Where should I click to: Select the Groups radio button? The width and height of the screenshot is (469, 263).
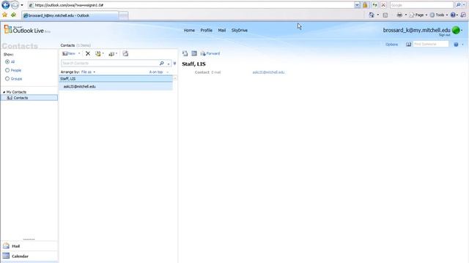pos(7,79)
